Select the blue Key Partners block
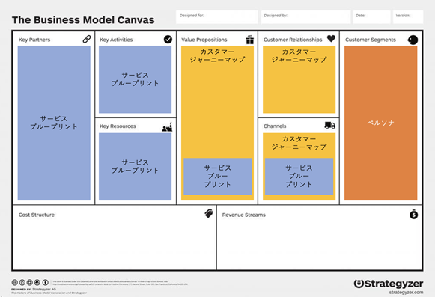Image resolution: width=435 pixels, height=297 pixels. coord(54,123)
